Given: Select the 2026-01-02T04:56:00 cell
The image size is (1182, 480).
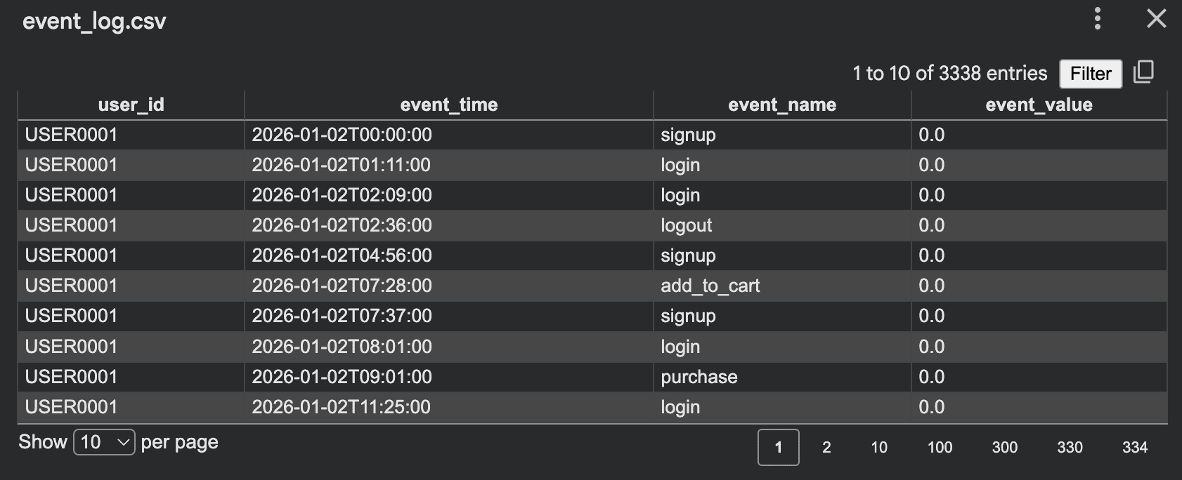Looking at the screenshot, I should coord(449,255).
